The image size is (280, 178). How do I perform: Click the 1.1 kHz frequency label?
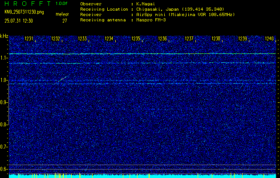click(4, 58)
